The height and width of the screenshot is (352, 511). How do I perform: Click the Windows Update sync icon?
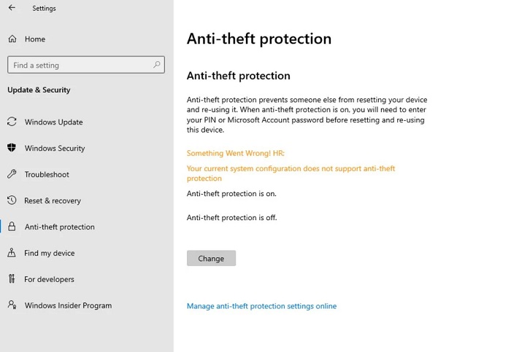(x=12, y=122)
